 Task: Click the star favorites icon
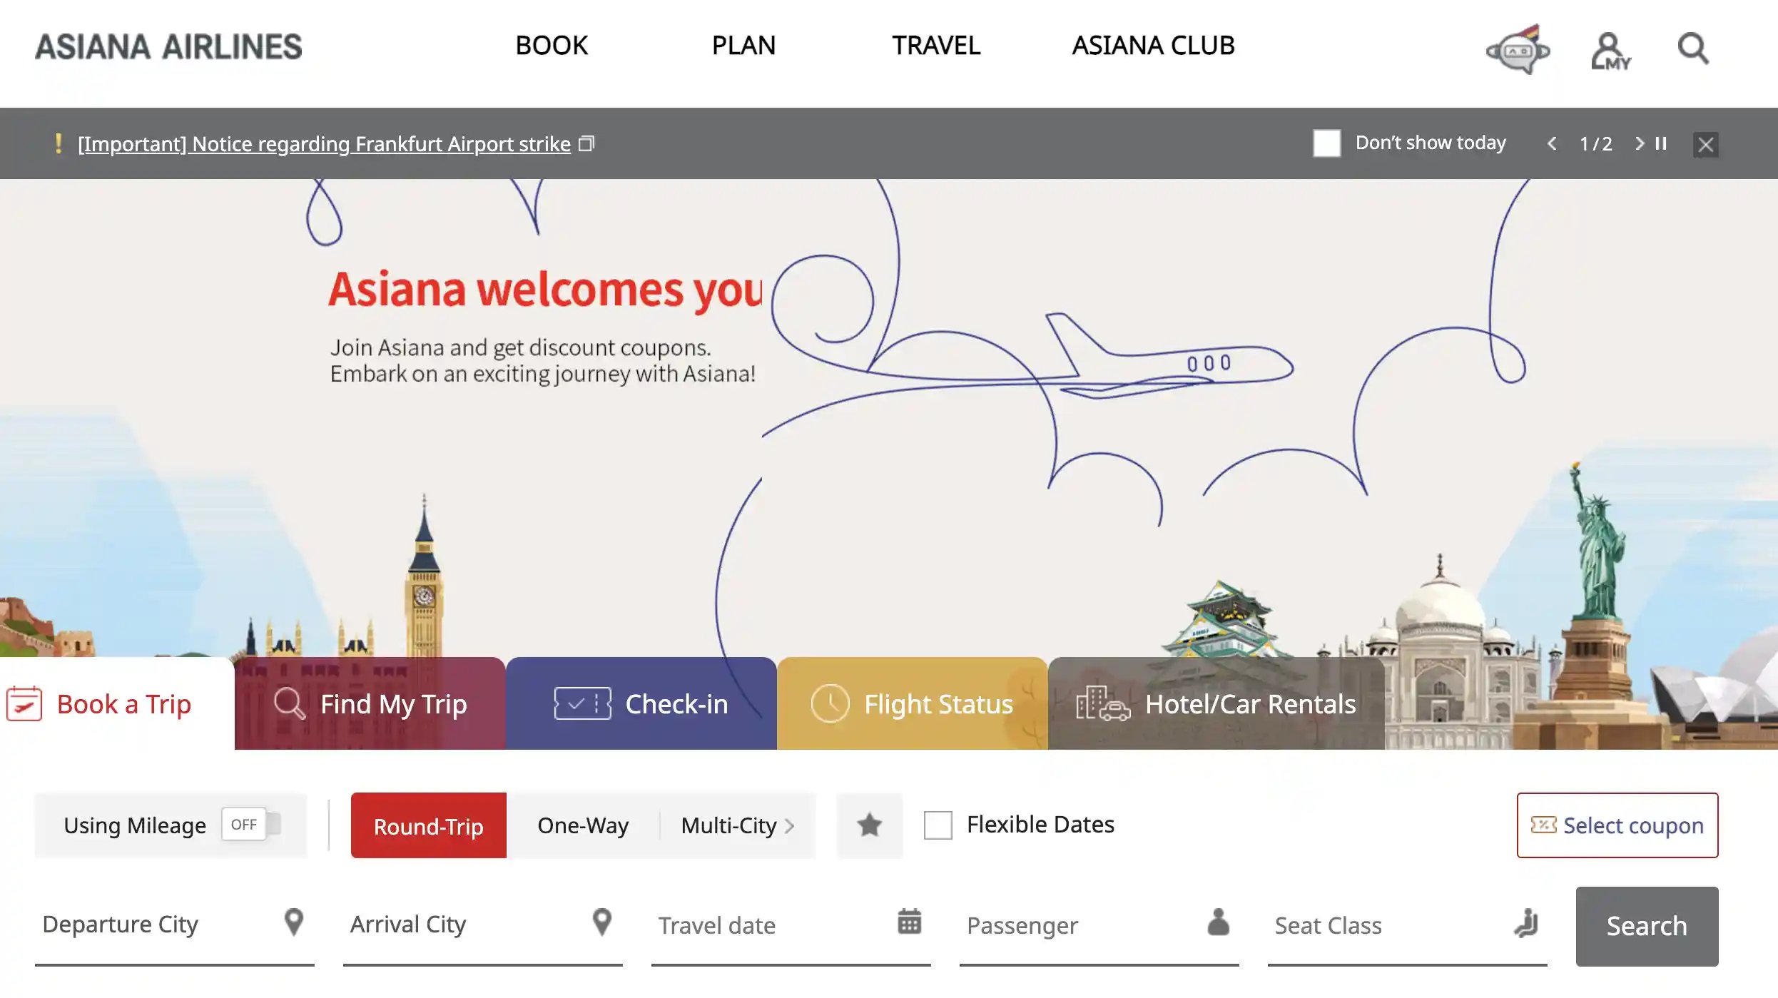(x=869, y=825)
